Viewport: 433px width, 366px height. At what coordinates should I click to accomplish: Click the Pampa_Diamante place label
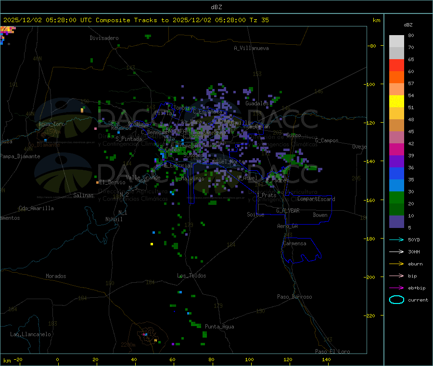[x=20, y=156]
